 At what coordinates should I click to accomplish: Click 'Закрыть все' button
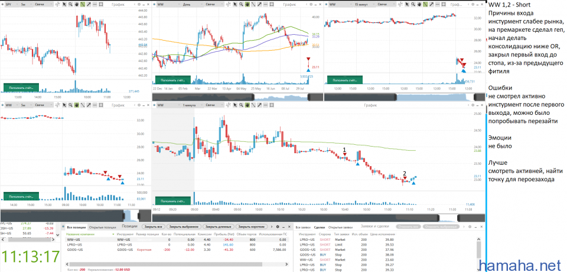[153, 226]
